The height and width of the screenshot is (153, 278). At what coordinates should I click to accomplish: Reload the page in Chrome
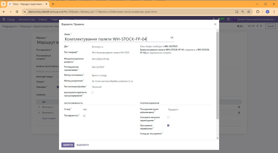[x=17, y=12]
